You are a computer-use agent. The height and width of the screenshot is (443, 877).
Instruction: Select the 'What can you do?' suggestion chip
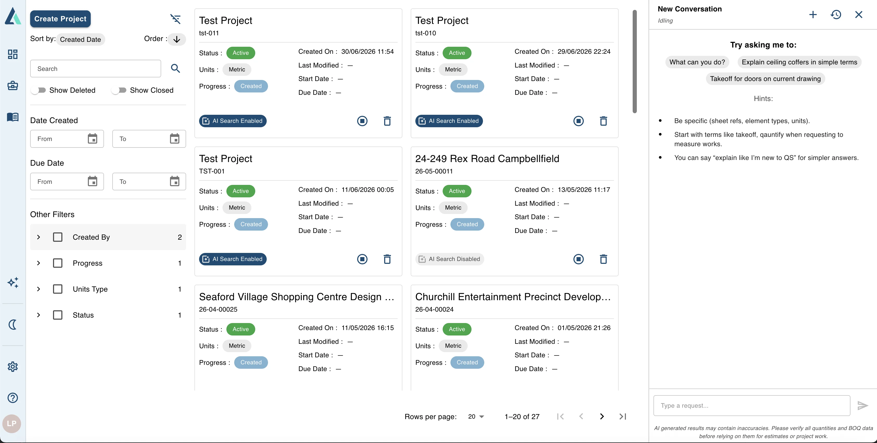pos(697,62)
